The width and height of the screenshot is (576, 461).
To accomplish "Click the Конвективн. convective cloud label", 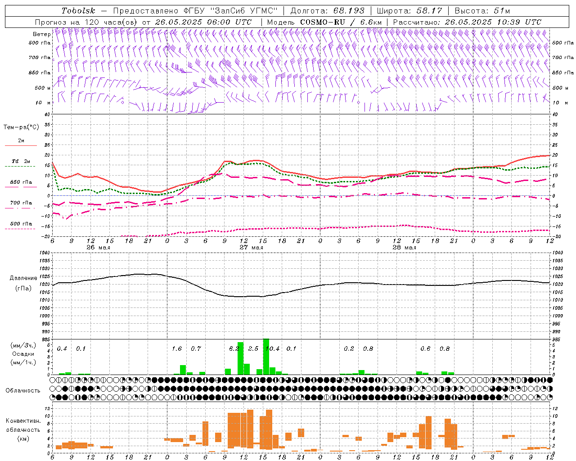I will point(23,421).
